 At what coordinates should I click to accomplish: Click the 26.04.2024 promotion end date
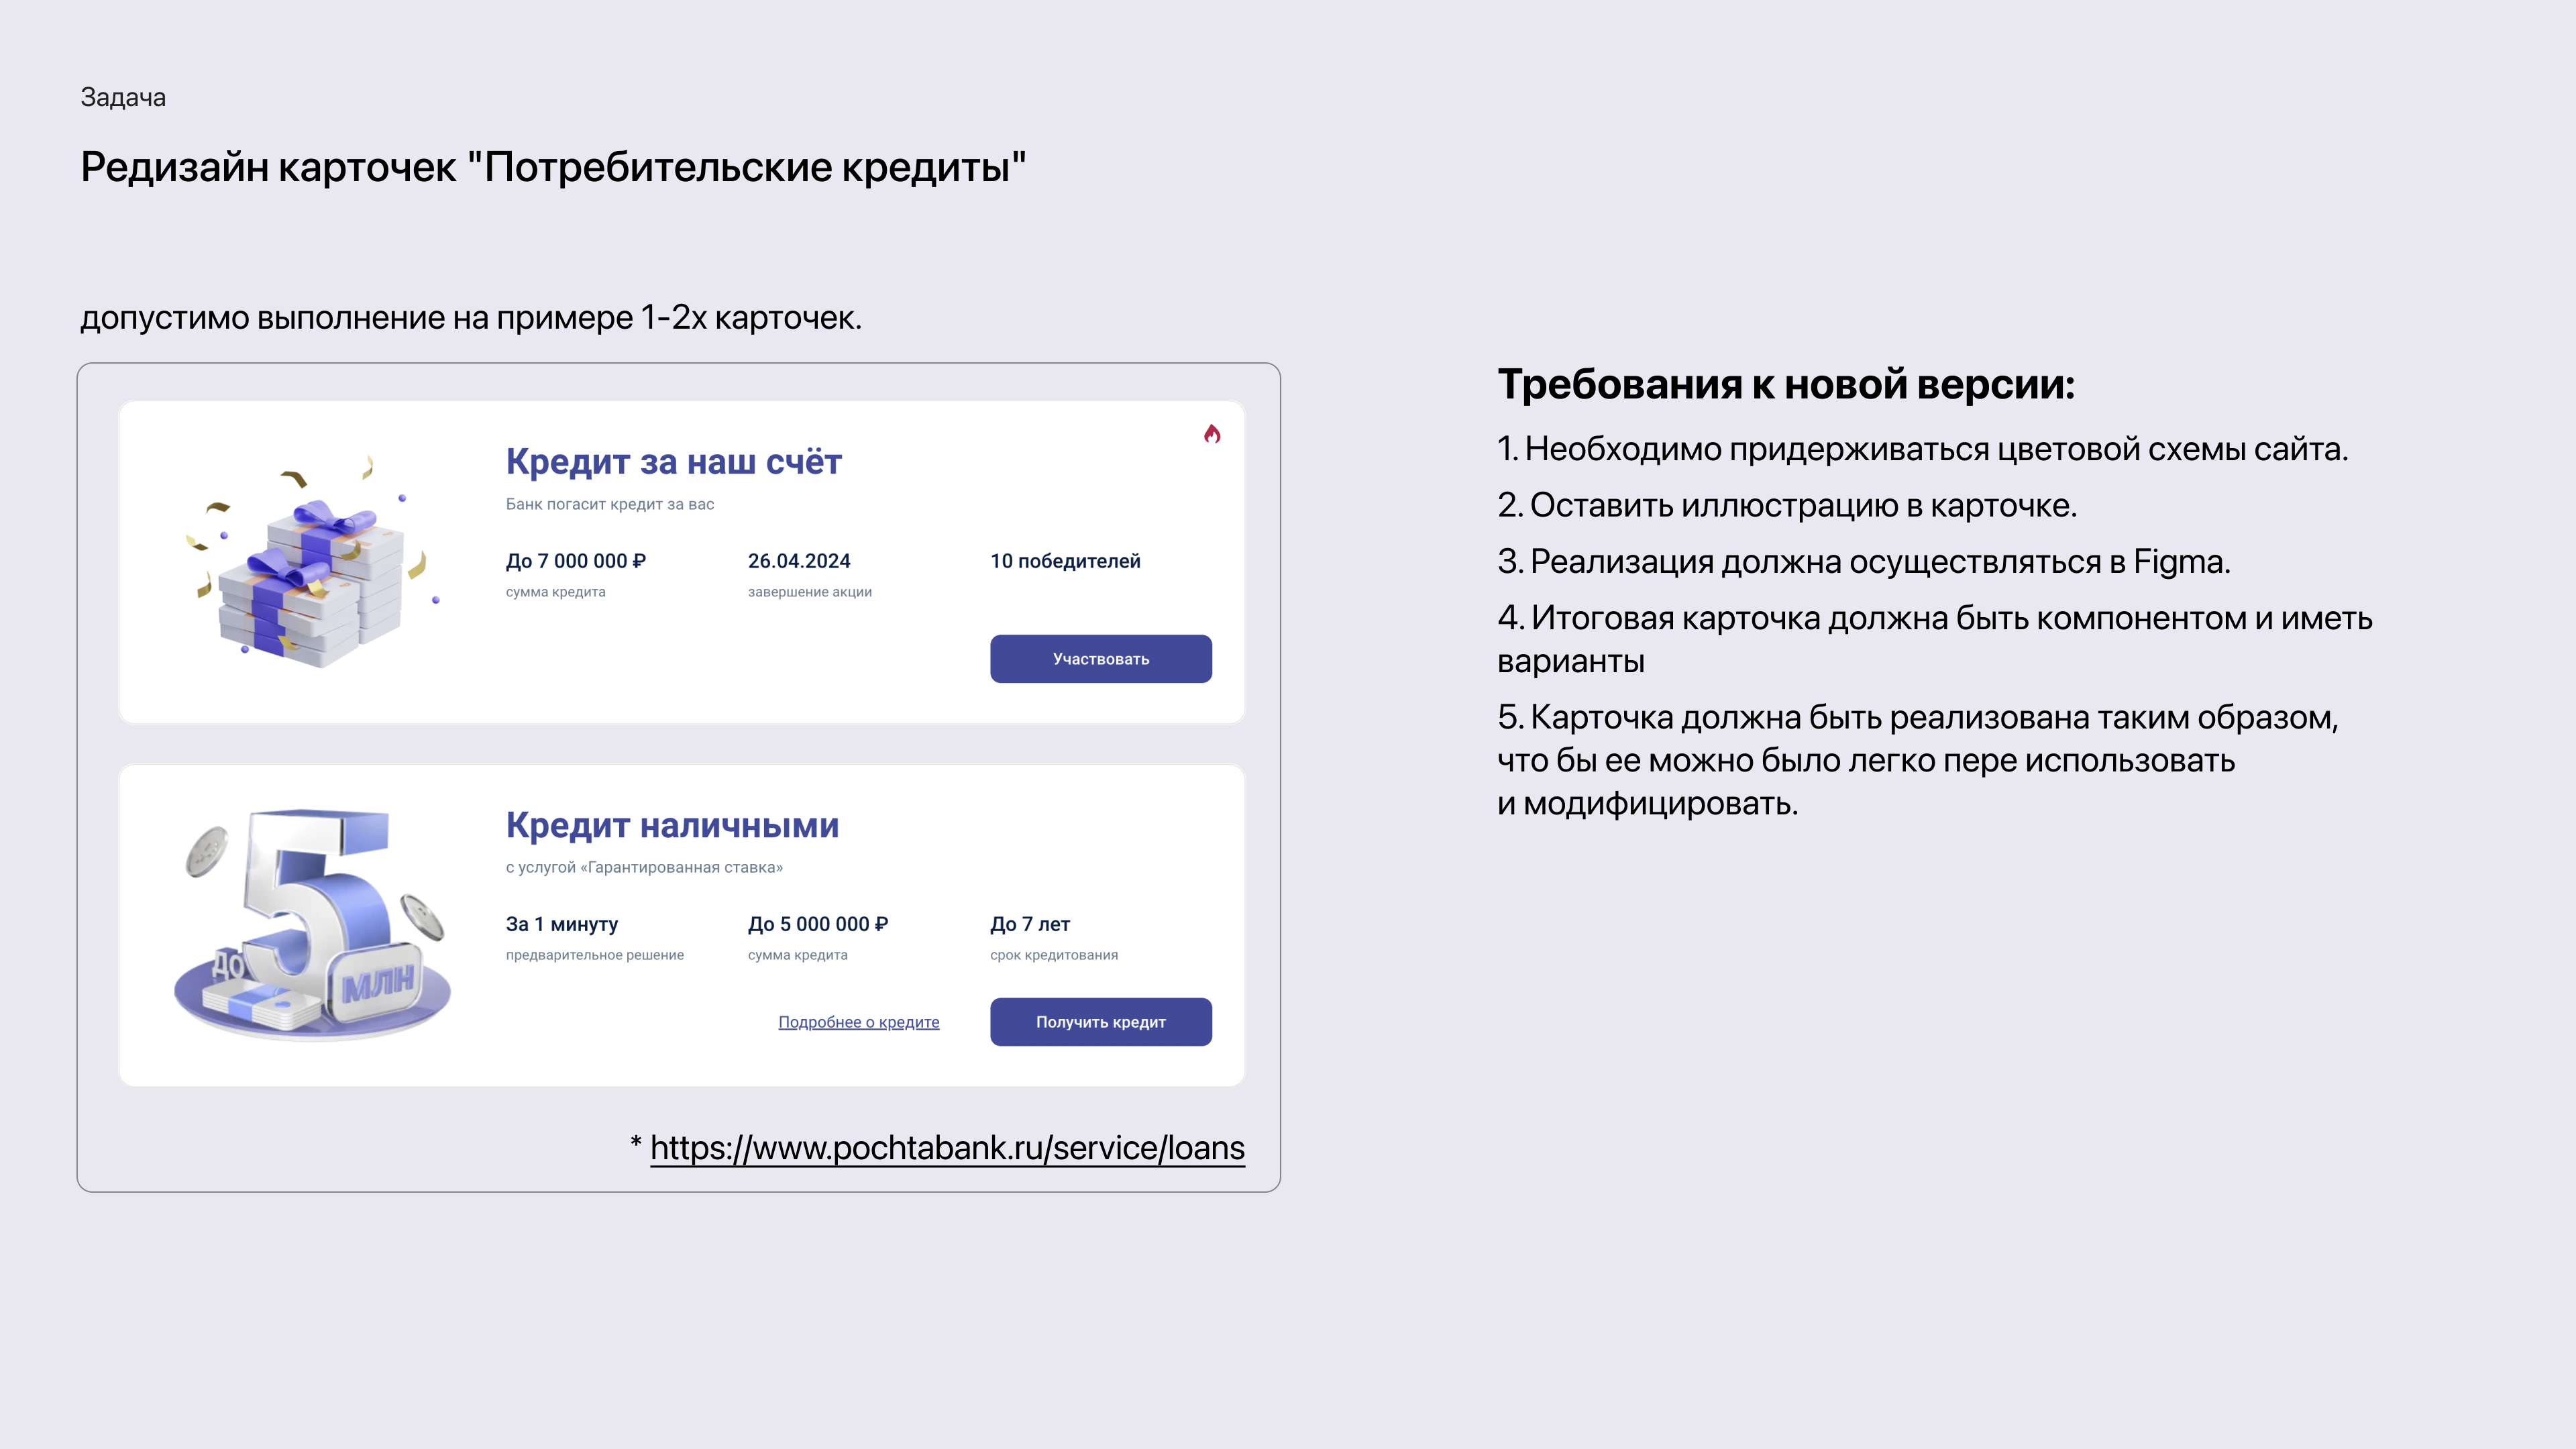point(799,561)
